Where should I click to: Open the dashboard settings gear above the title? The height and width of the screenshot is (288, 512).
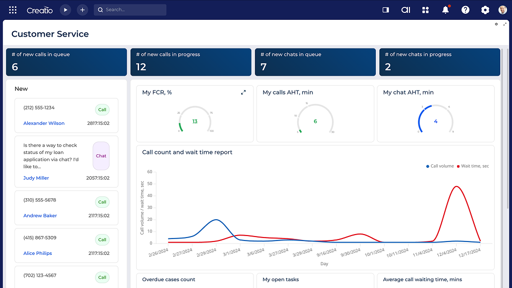tap(496, 24)
